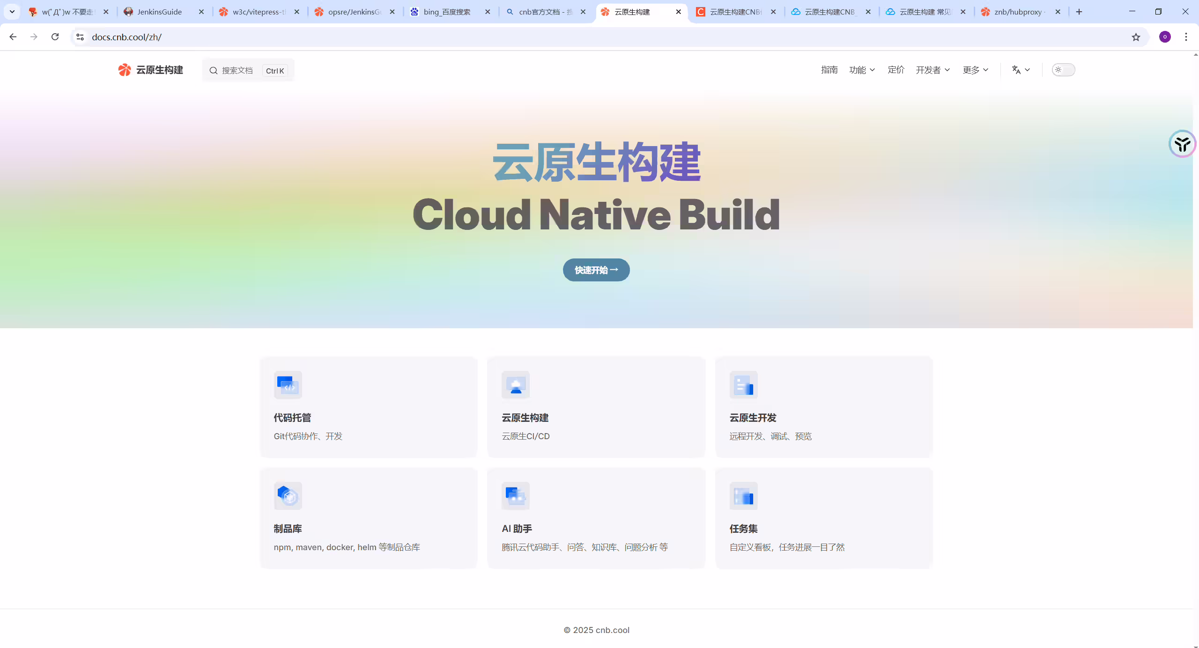Click the 快速开始 button
Viewport: 1199px width, 648px height.
(596, 270)
